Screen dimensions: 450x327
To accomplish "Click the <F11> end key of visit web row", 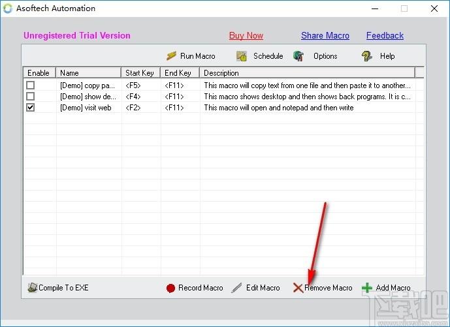I will pos(174,108).
